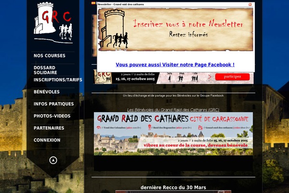The width and height of the screenshot is (289, 193).
Task: Click Les Bénévoles du Grand Raid des Cathares link
Action: point(173,110)
